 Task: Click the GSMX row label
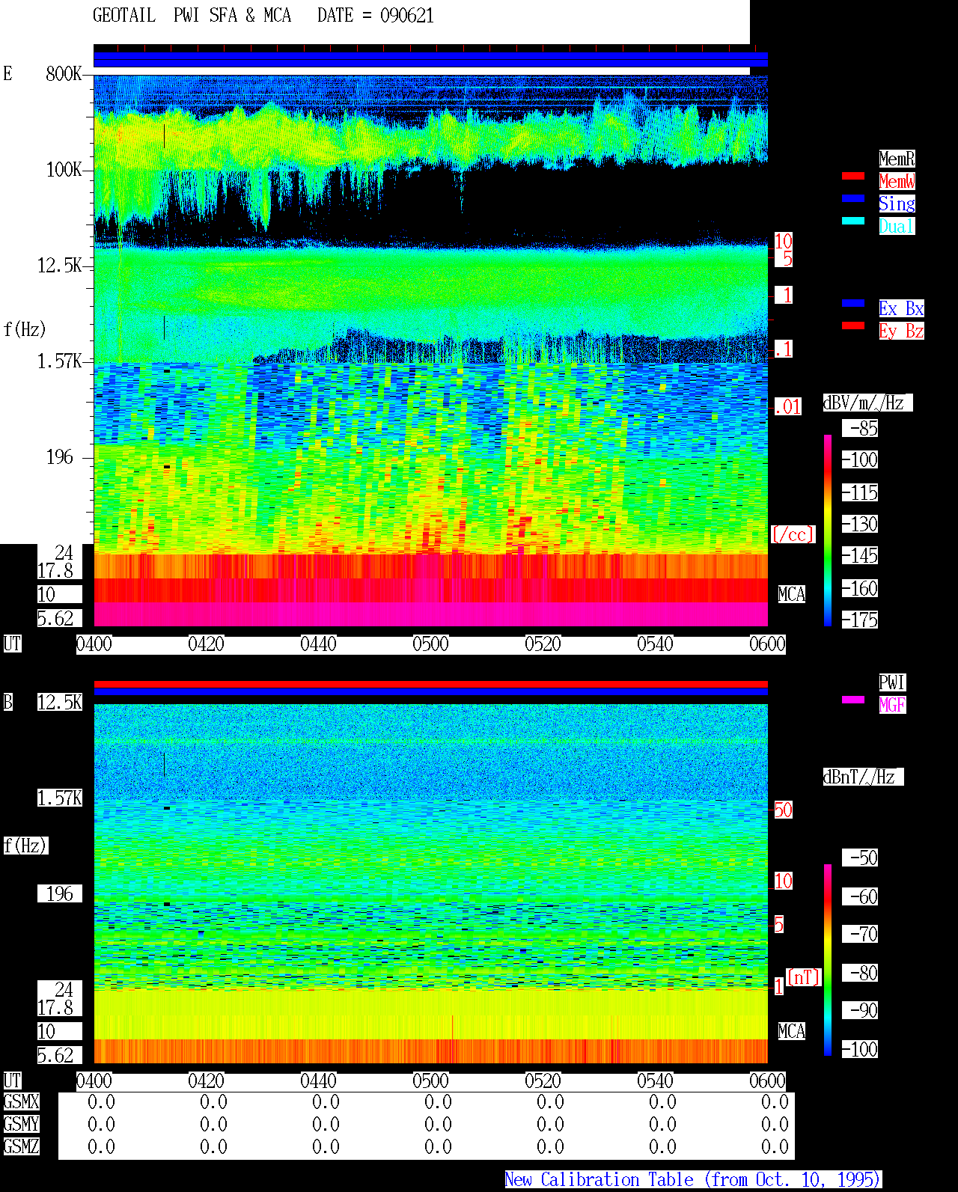coord(21,1102)
